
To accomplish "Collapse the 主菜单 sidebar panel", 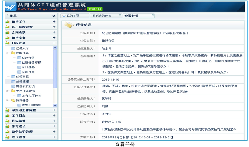I will (x=54, y=16).
